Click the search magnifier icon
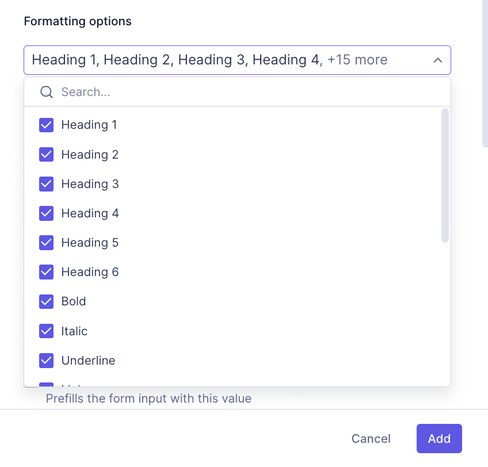 (46, 91)
